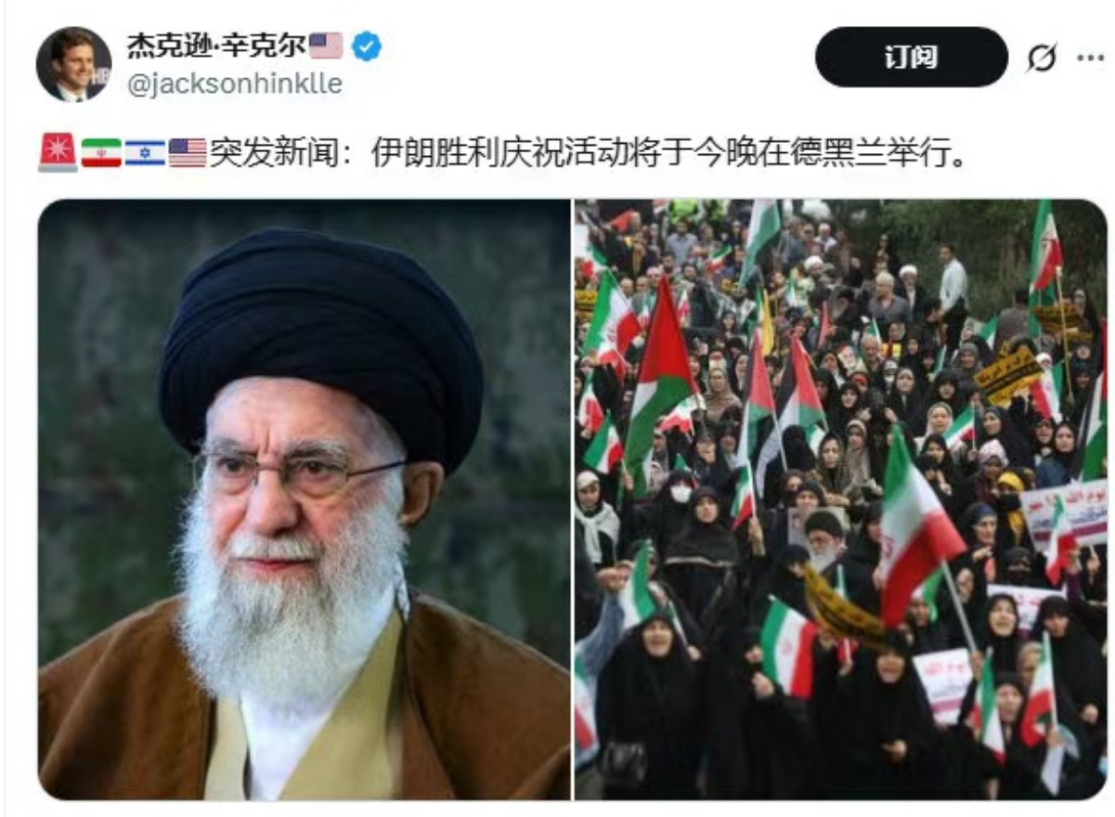
Task: Open the three-dot more options menu
Action: click(x=1090, y=58)
